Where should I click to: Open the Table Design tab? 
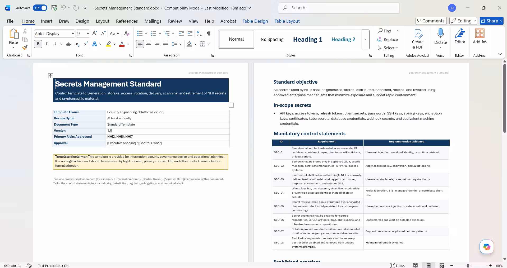point(255,21)
